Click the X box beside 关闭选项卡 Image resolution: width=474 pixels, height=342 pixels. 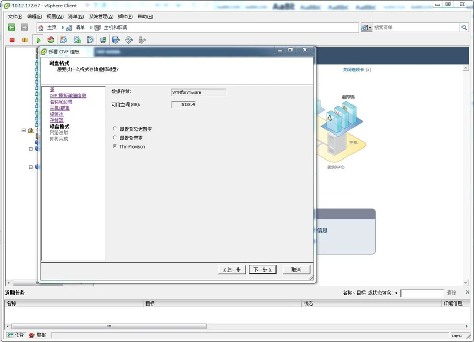368,70
